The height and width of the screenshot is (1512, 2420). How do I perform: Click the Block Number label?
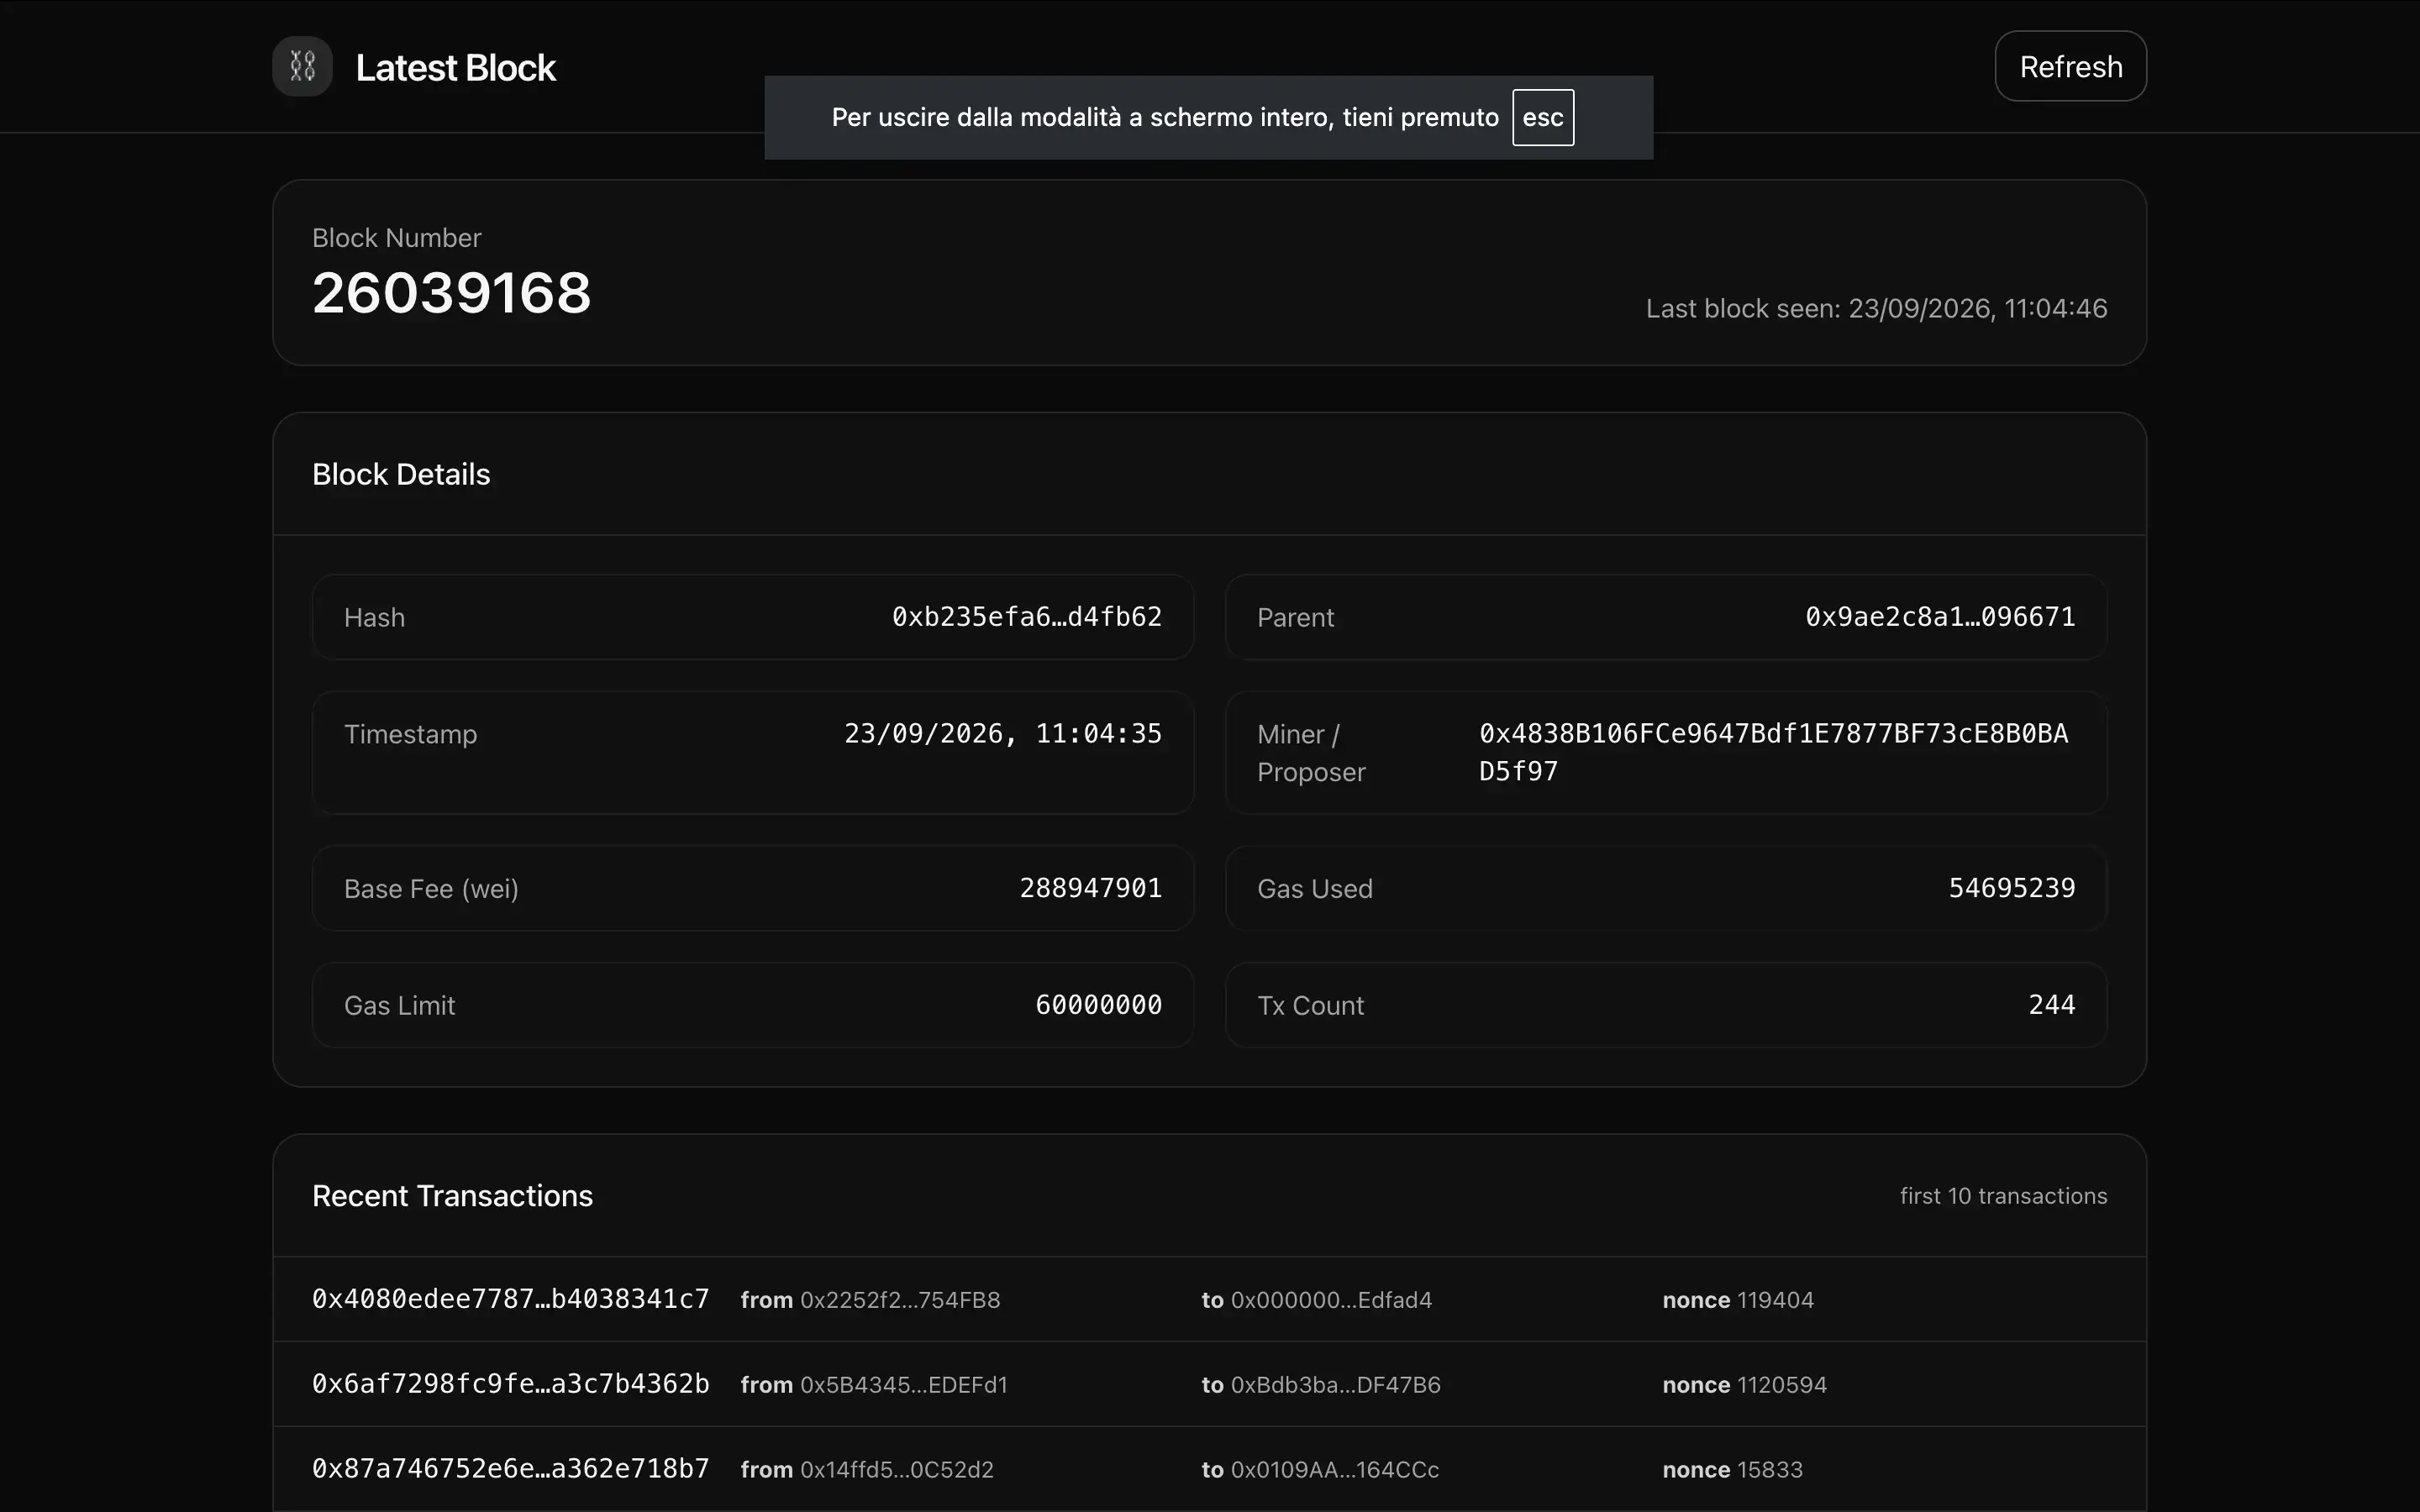396,238
